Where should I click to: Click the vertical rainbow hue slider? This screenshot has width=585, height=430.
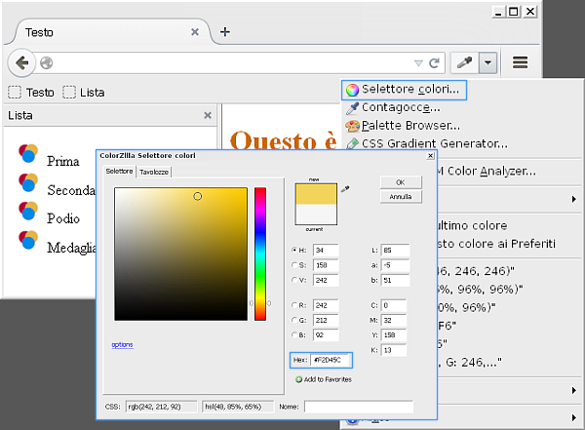(260, 254)
